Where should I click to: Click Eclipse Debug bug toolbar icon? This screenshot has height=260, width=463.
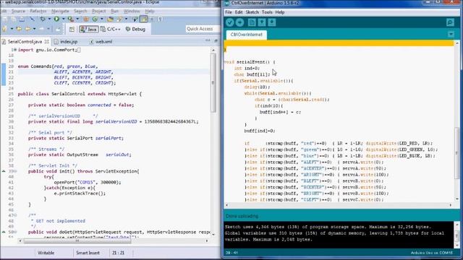(43, 19)
